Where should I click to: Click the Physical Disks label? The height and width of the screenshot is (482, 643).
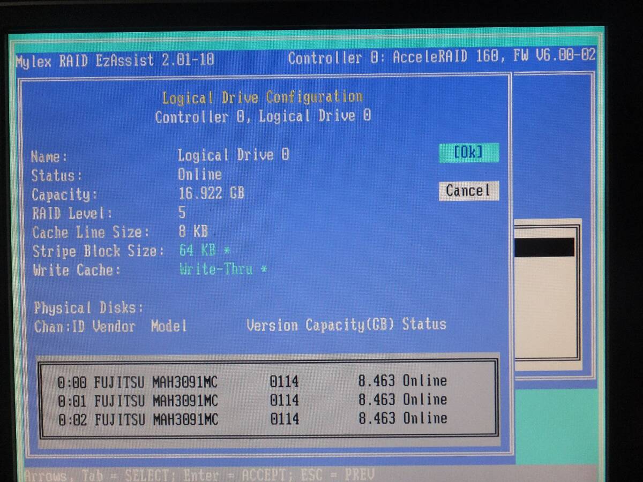coord(88,308)
